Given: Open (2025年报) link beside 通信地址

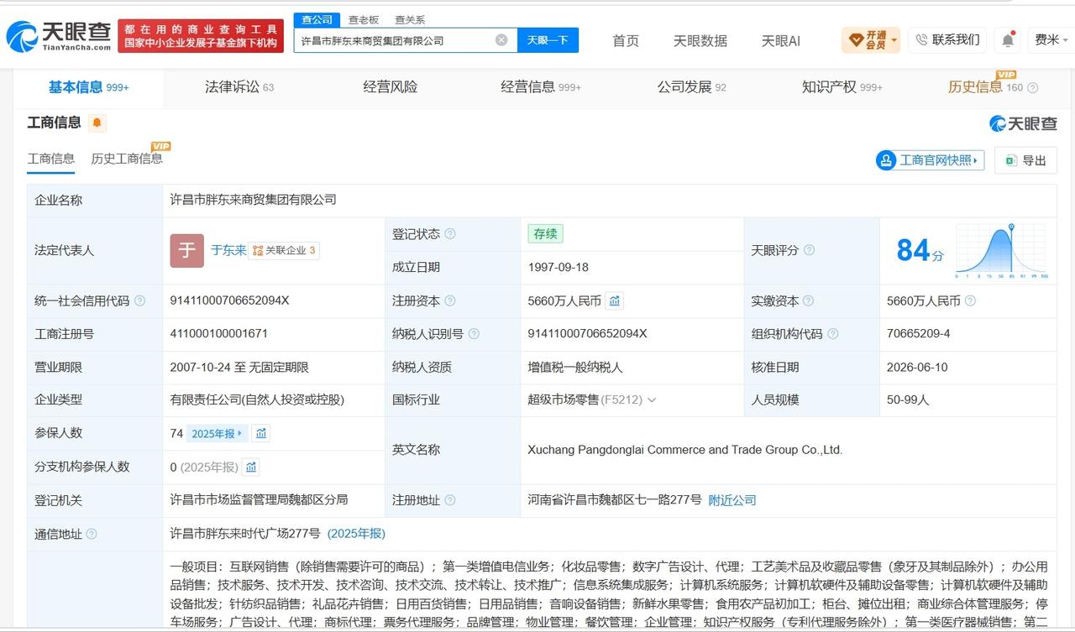Looking at the screenshot, I should tap(356, 534).
